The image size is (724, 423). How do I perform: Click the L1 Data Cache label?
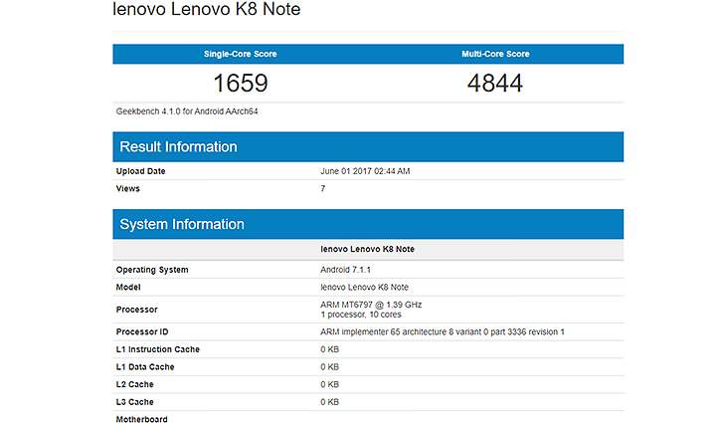[x=145, y=367]
